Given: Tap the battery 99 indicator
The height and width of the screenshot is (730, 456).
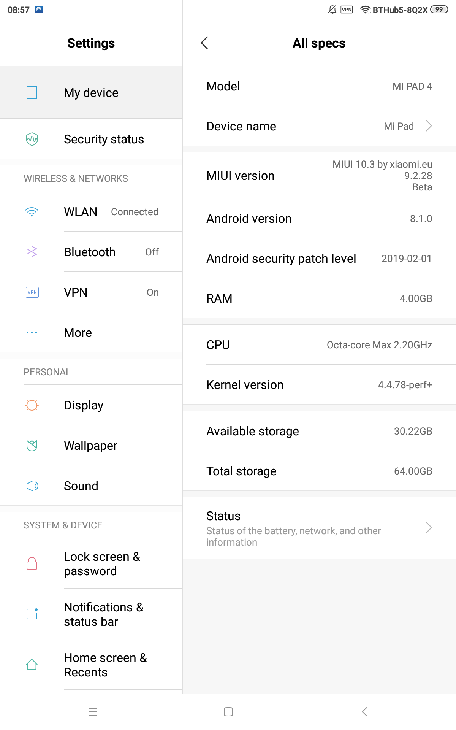Looking at the screenshot, I should pos(439,10).
